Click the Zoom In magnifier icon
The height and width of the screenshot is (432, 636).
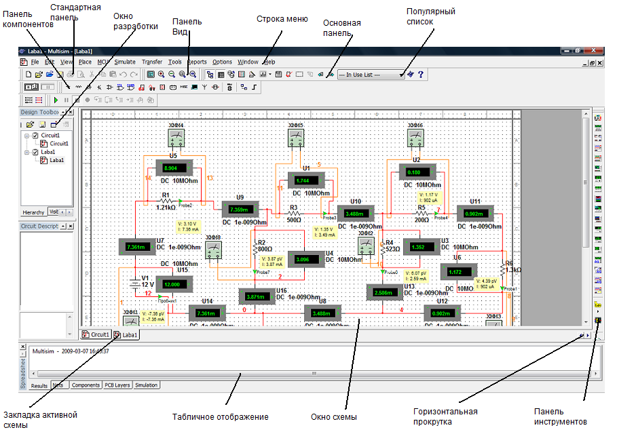click(x=162, y=75)
